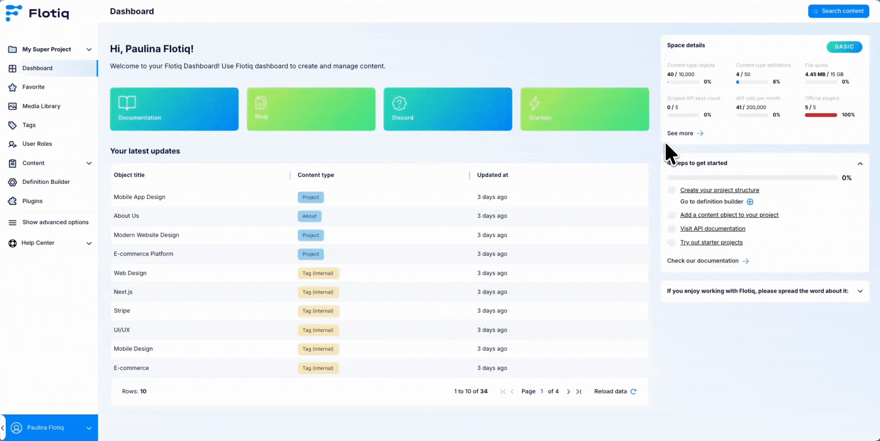Click the Official plugins red progress bar
880x441 pixels.
point(821,115)
